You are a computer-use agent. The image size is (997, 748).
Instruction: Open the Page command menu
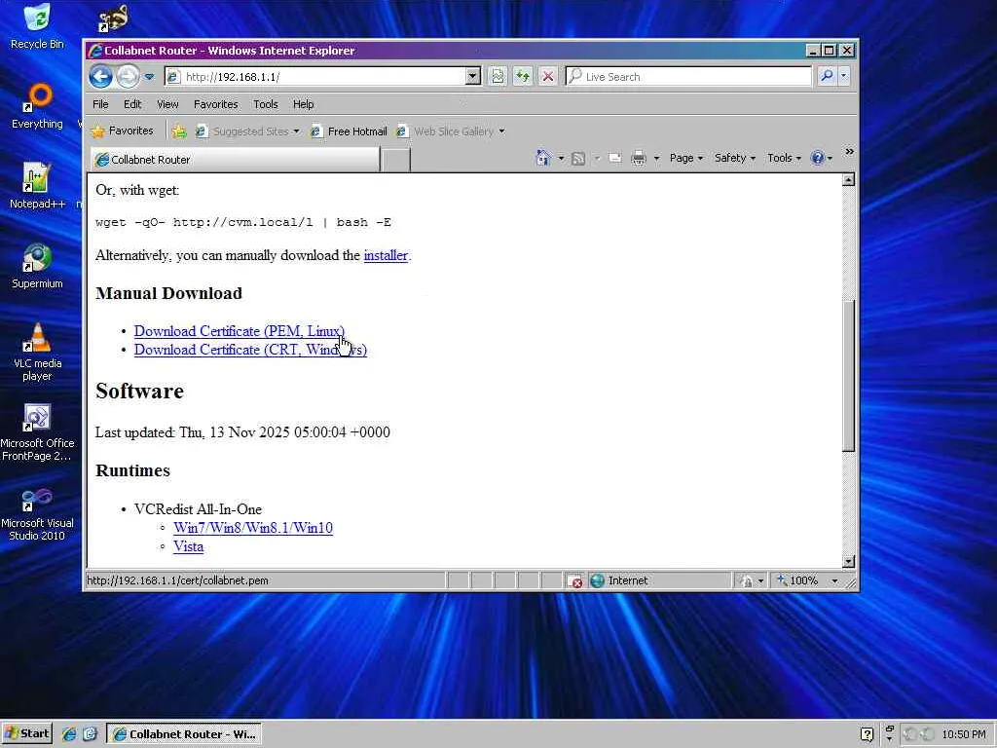tap(686, 158)
